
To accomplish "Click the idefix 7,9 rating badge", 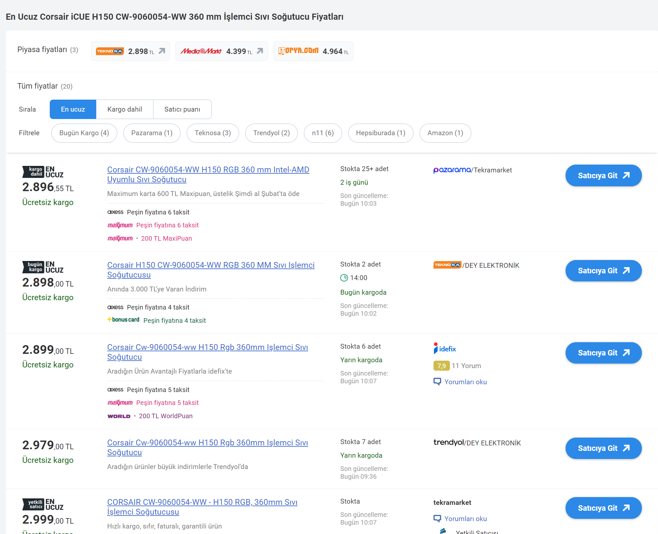I will click(x=442, y=366).
